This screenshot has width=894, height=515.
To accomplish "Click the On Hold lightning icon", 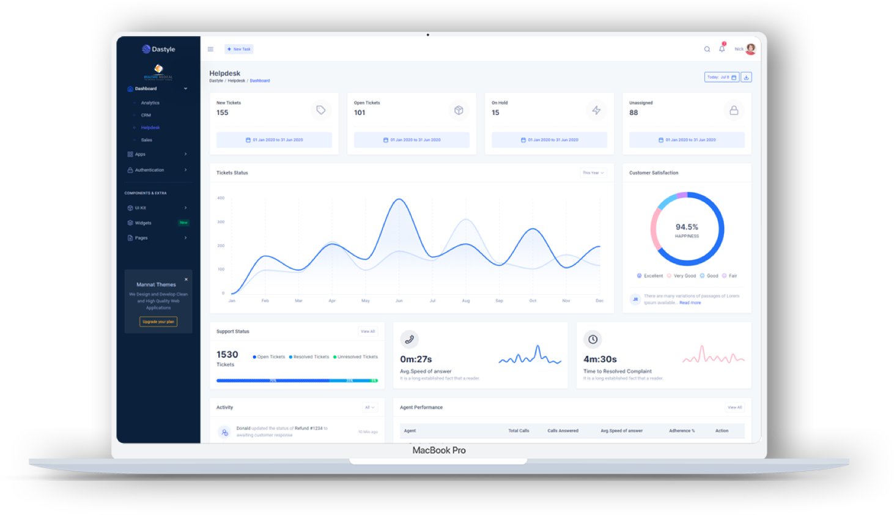I will [x=596, y=110].
